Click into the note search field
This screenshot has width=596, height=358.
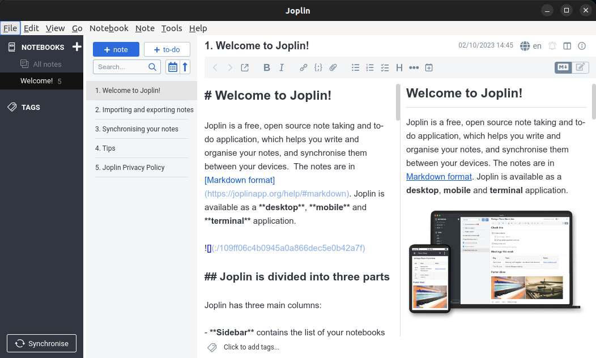[120, 67]
